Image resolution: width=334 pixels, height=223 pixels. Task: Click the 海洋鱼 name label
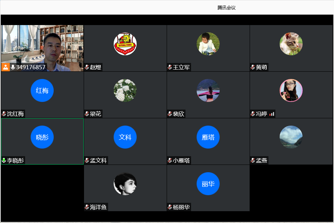98,207
